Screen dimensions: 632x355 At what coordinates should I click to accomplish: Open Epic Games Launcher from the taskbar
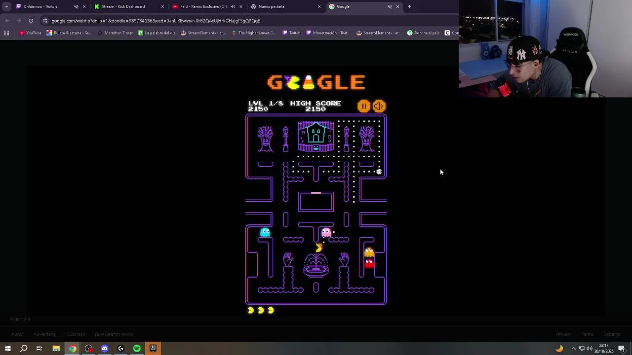[153, 349]
